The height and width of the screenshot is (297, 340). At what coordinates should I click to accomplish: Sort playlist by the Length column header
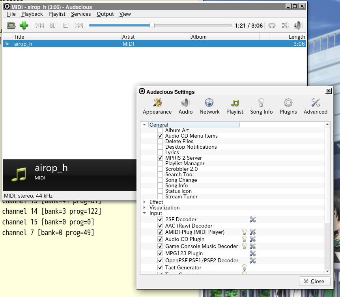288,37
